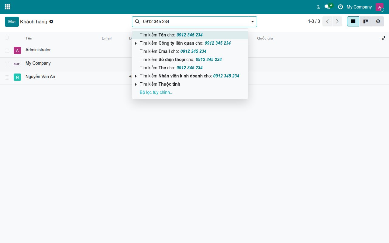Open the conversations messages icon
This screenshot has width=389, height=243.
327,7
